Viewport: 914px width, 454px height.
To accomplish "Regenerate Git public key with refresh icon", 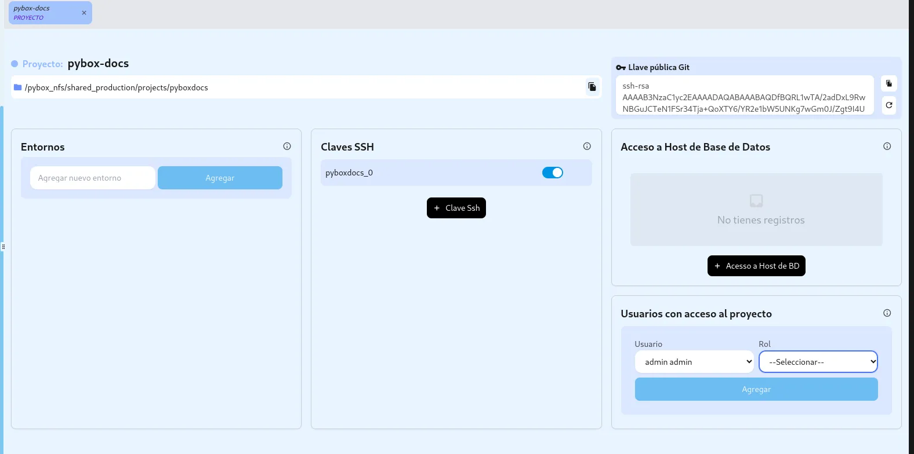I will pos(889,105).
